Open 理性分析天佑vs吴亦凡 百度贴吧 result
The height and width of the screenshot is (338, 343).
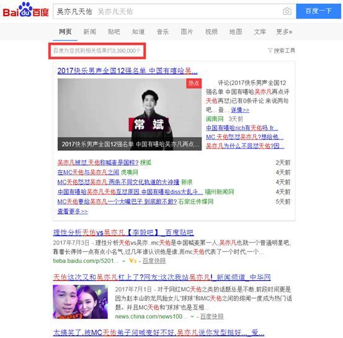pyautogui.click(x=123, y=232)
